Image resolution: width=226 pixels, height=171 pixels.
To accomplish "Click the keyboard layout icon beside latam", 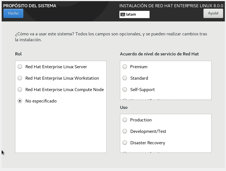I will [123, 14].
